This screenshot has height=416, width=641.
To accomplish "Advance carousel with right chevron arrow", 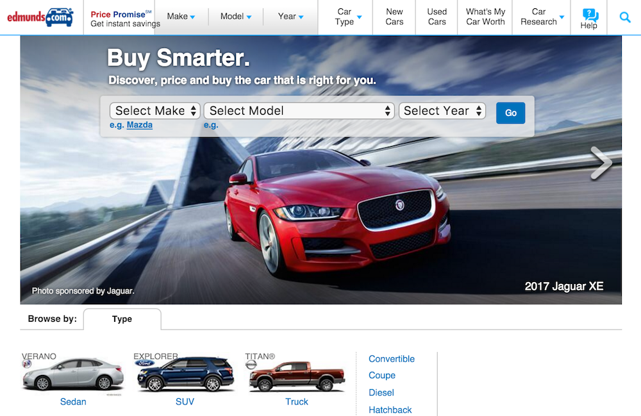I will coord(601,163).
